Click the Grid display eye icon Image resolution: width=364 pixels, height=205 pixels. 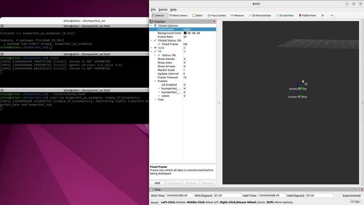click(155, 48)
